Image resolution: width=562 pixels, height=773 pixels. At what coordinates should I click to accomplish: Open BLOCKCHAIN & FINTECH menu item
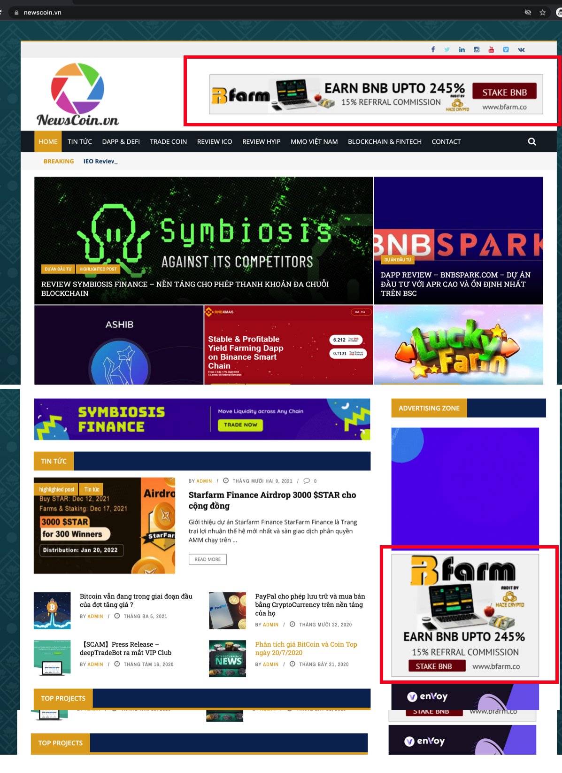[x=385, y=141]
